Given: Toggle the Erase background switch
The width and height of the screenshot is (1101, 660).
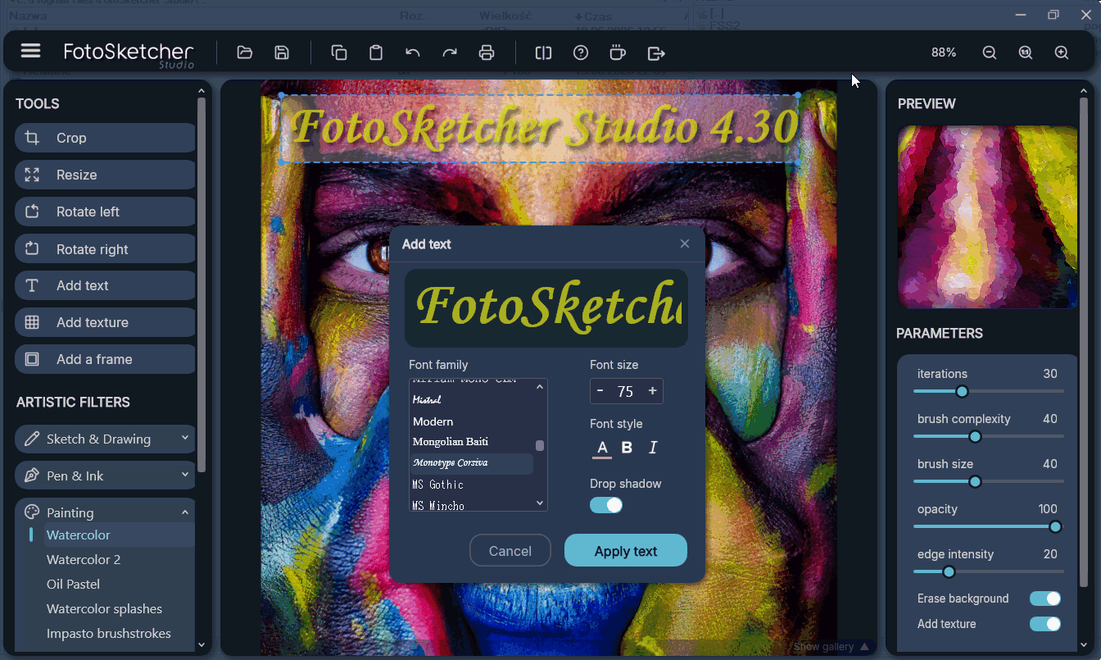Looking at the screenshot, I should 1045,599.
